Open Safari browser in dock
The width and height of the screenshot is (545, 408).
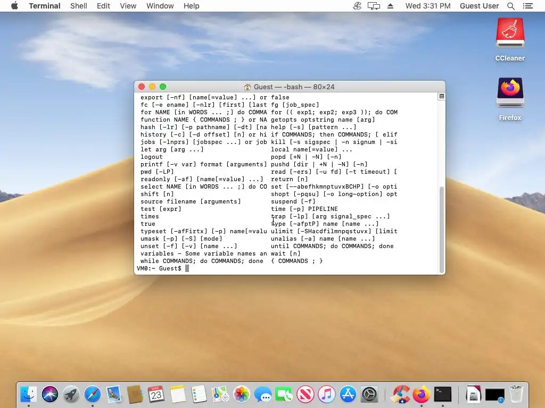pyautogui.click(x=93, y=394)
